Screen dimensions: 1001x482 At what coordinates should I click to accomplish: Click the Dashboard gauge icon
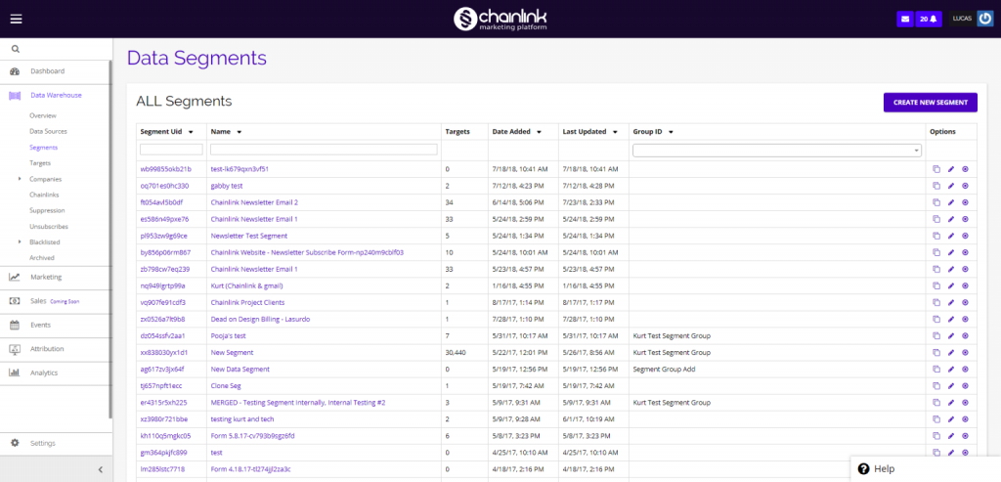pyautogui.click(x=15, y=71)
